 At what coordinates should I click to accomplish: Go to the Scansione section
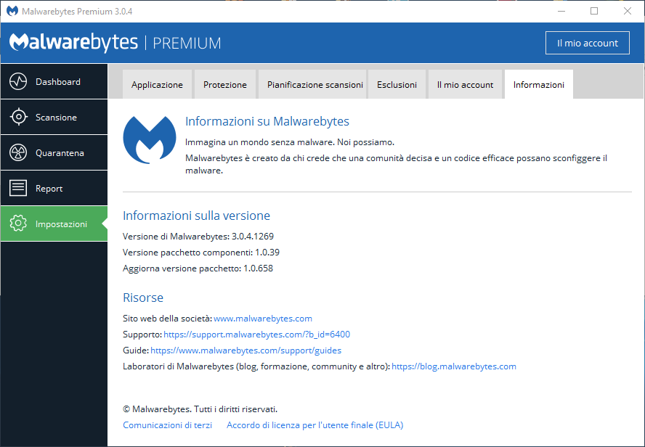click(x=54, y=117)
